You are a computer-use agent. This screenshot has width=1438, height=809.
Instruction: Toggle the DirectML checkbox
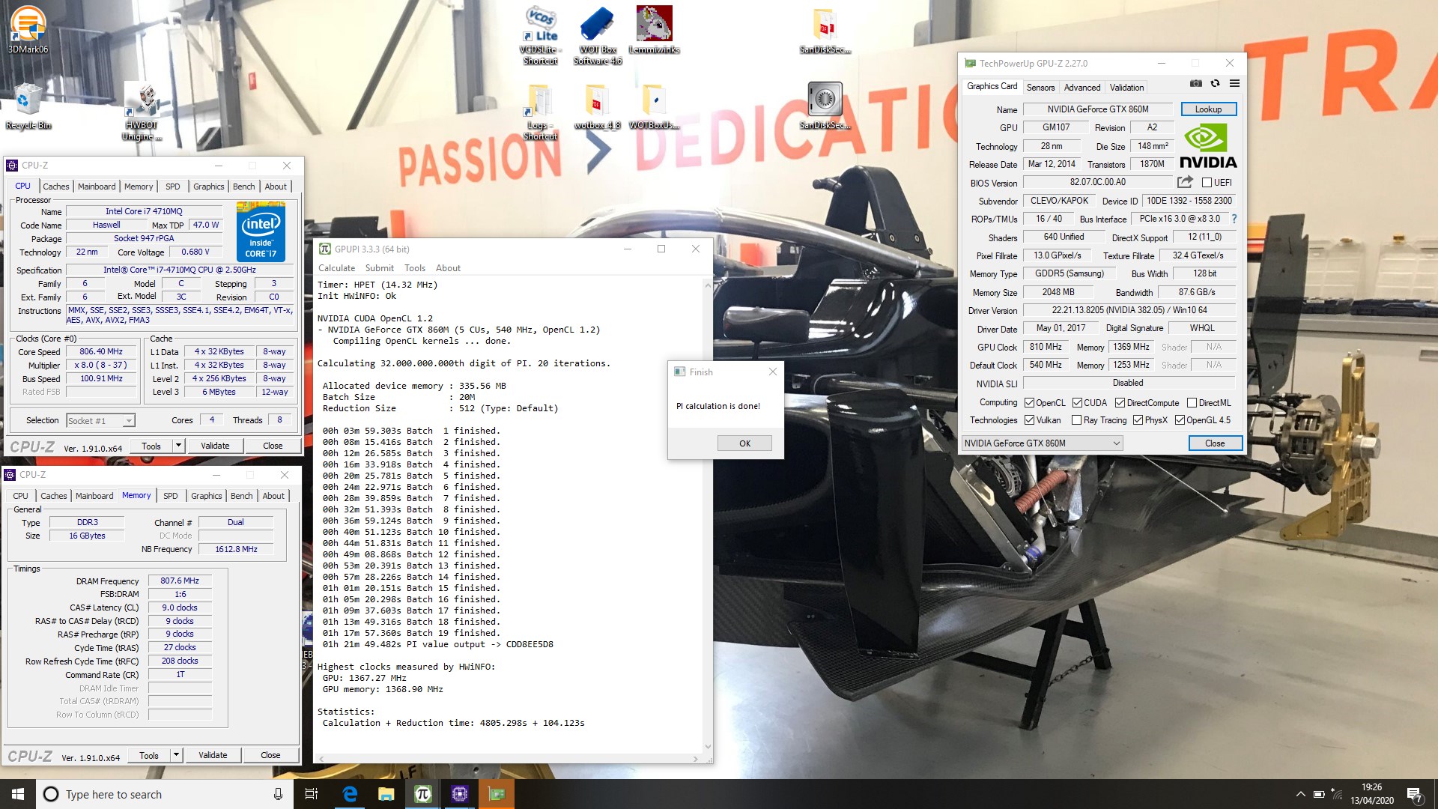coord(1192,403)
